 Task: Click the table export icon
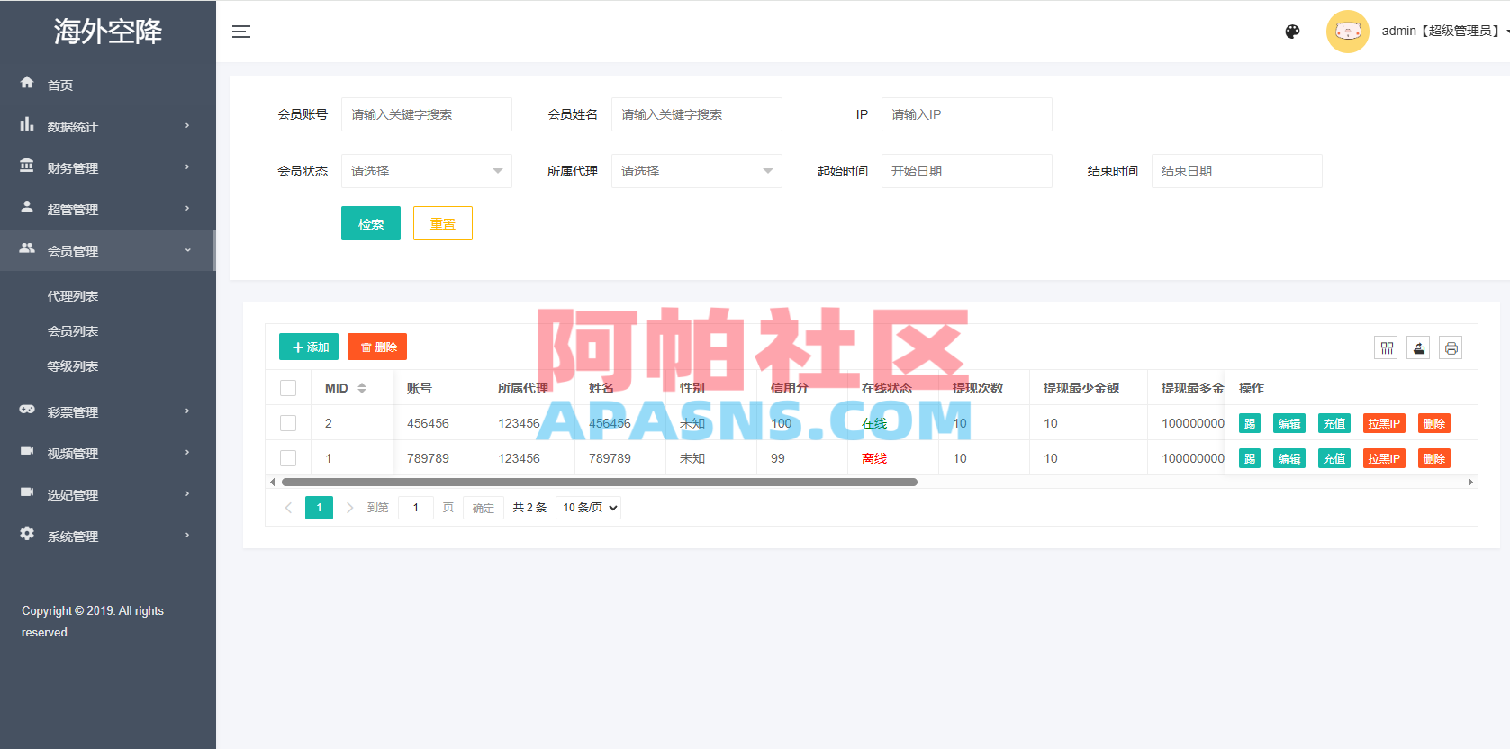[x=1419, y=347]
